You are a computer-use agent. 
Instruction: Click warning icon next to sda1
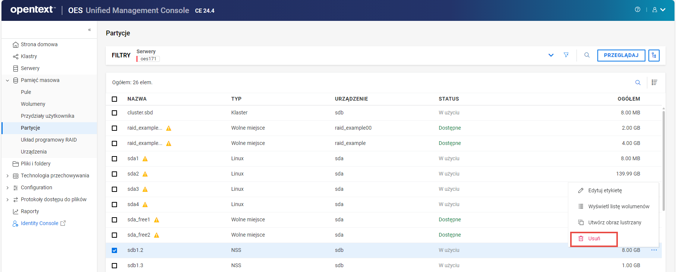tap(145, 159)
